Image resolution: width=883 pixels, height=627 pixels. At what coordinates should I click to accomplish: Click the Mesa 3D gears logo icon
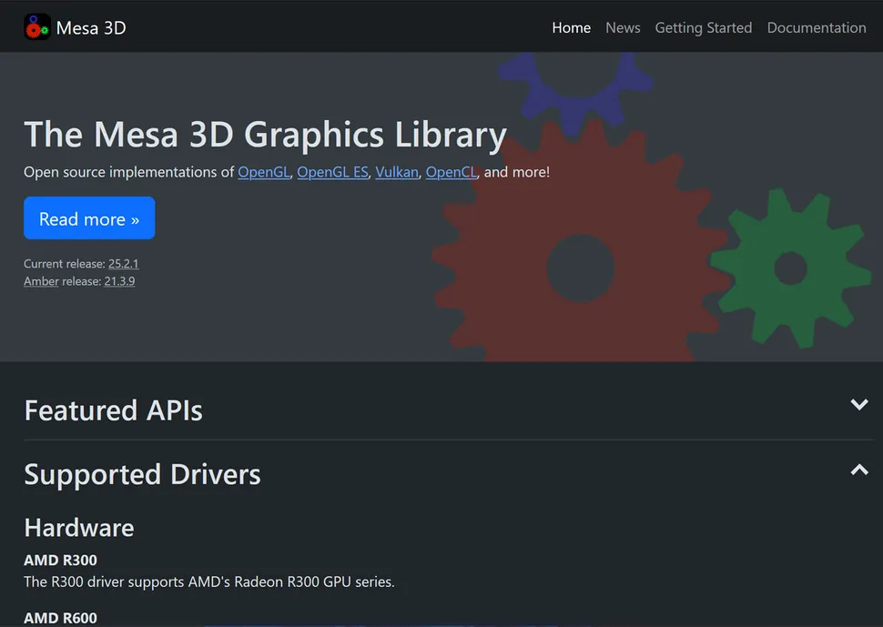[x=36, y=27]
